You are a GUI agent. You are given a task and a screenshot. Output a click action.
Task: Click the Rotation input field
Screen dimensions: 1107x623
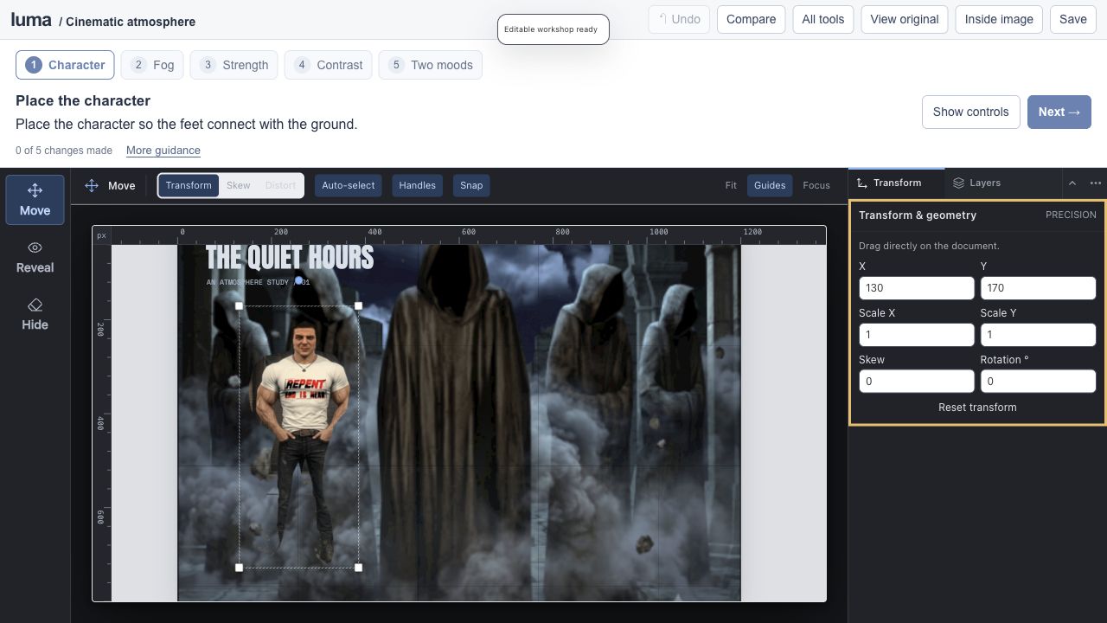pos(1038,382)
